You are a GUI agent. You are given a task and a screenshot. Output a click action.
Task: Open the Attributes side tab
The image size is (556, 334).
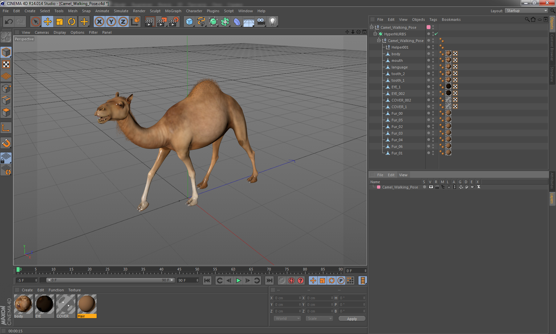pyautogui.click(x=552, y=181)
